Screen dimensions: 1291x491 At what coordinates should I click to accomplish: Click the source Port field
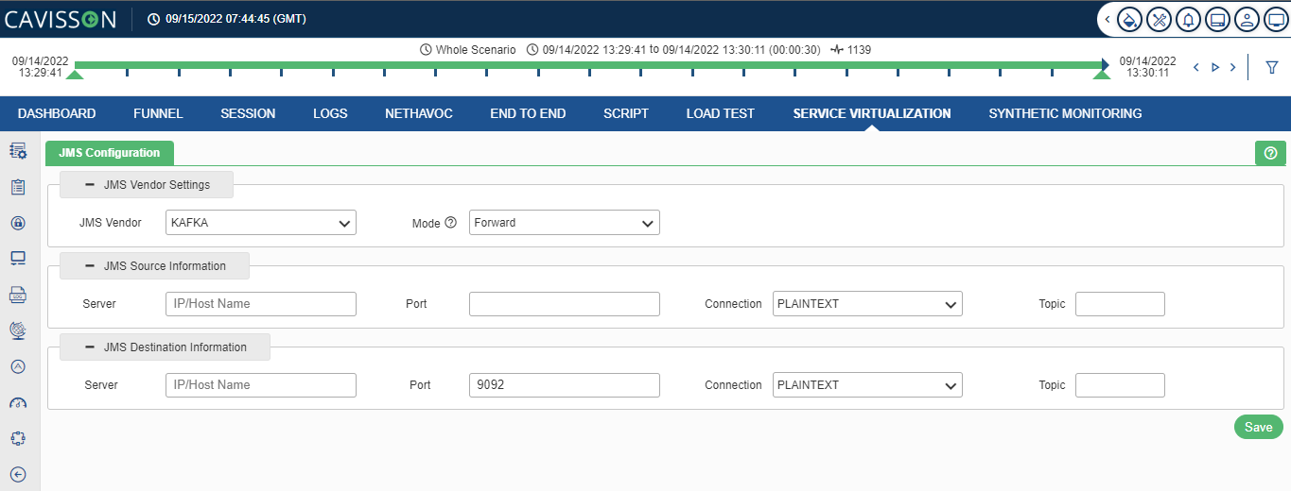pyautogui.click(x=565, y=304)
